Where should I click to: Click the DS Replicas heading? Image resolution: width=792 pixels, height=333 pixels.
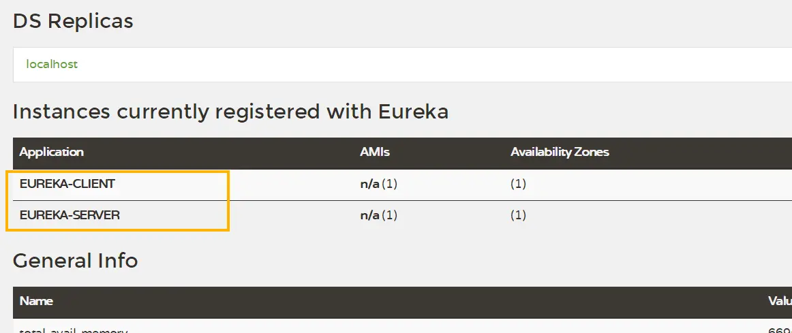tap(73, 21)
